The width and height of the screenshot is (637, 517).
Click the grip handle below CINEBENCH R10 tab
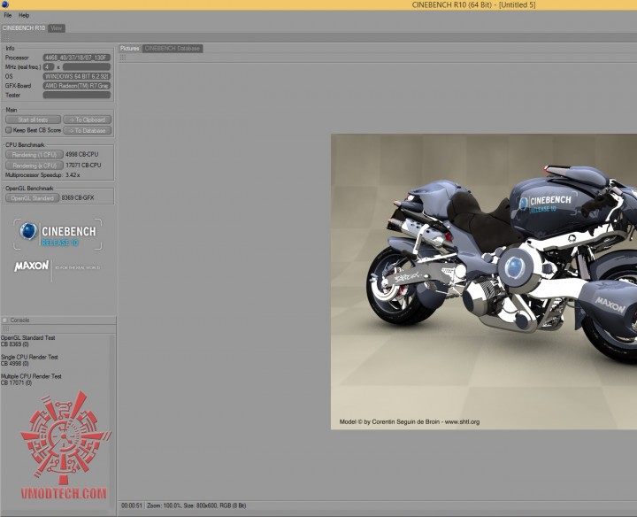click(5, 37)
